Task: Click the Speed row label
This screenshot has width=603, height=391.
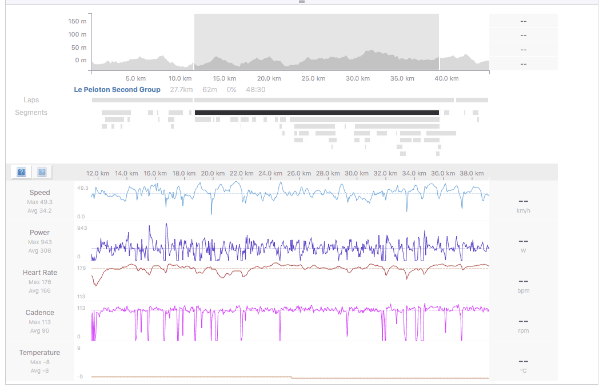Action: pyautogui.click(x=39, y=193)
